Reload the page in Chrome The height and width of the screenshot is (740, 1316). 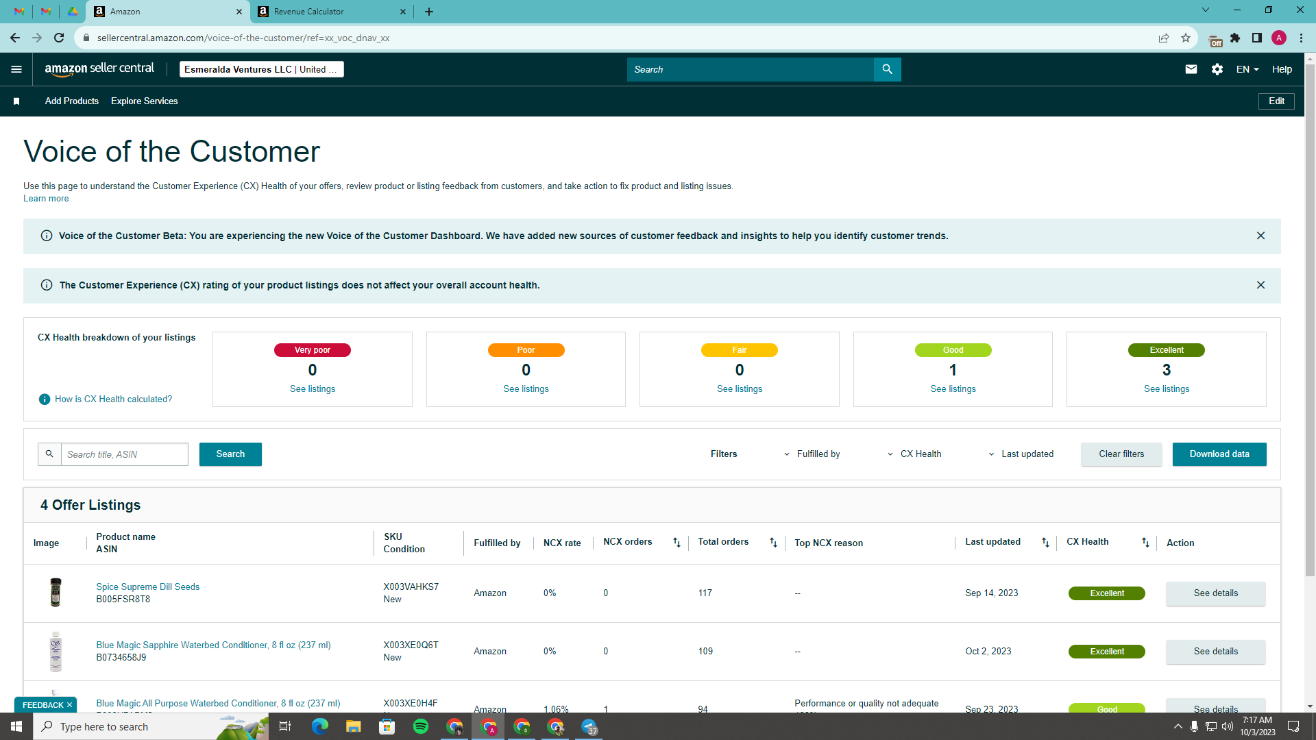59,38
